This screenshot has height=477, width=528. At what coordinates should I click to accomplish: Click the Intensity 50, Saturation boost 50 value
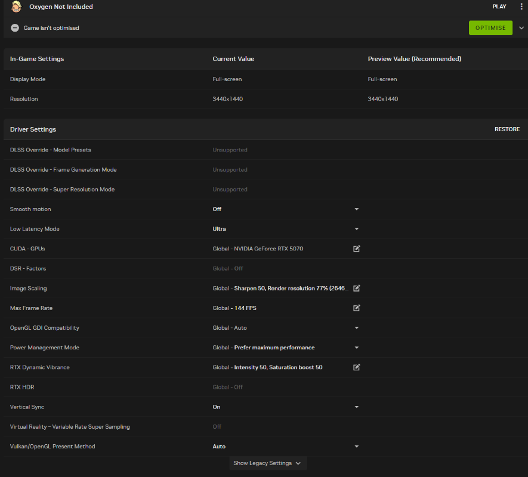pyautogui.click(x=278, y=367)
